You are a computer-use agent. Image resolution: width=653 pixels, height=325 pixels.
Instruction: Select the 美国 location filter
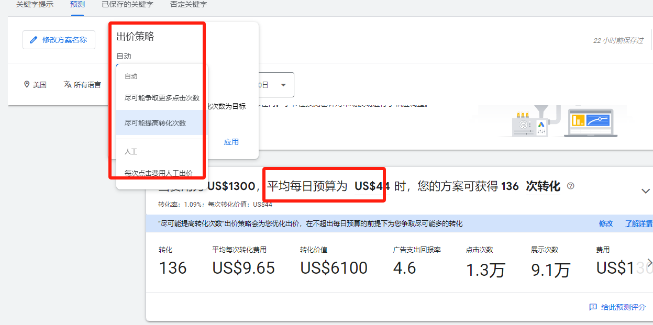coord(35,85)
